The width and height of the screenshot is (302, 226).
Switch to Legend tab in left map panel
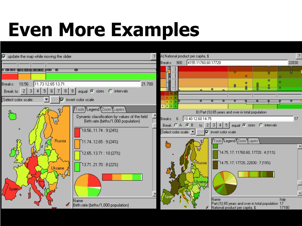pos(93,109)
